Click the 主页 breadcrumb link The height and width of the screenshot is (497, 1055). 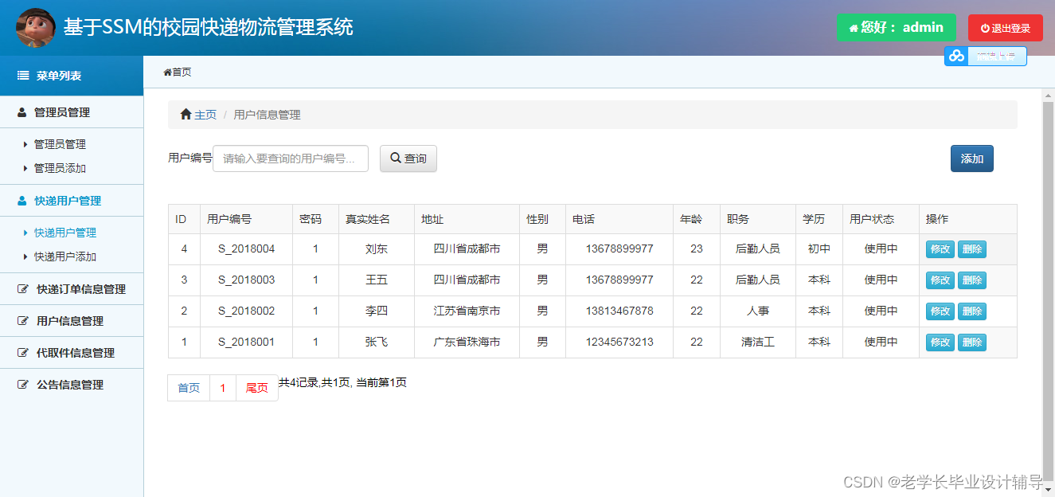tap(205, 115)
